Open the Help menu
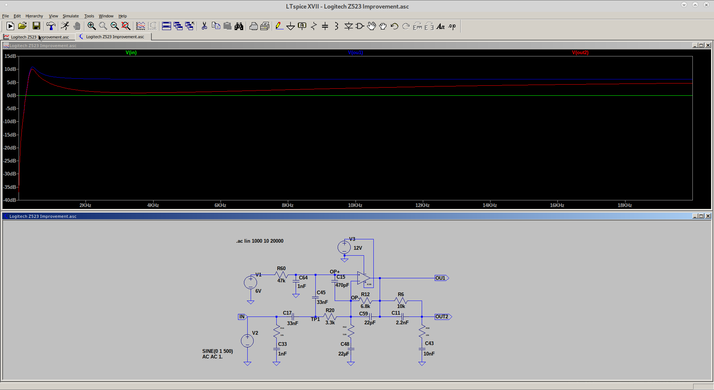This screenshot has width=714, height=390. click(123, 16)
